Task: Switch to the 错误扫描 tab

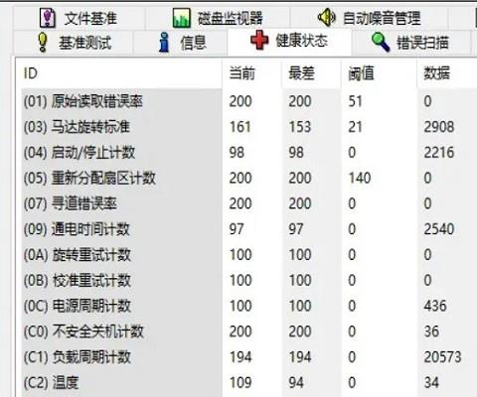Action: [x=411, y=43]
